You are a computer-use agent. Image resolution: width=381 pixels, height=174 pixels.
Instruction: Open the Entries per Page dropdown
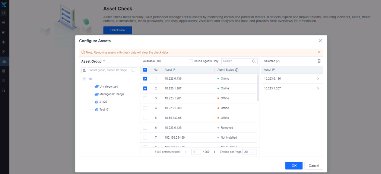tap(250, 152)
